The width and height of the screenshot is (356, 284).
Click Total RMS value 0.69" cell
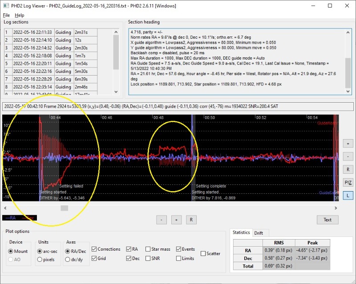(279, 266)
